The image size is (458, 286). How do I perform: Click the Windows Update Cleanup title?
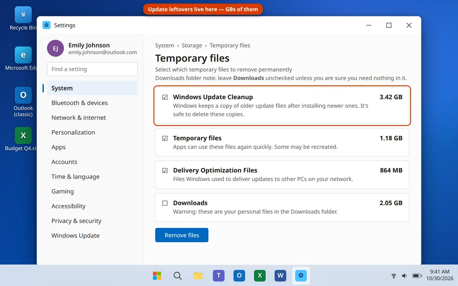pyautogui.click(x=213, y=97)
